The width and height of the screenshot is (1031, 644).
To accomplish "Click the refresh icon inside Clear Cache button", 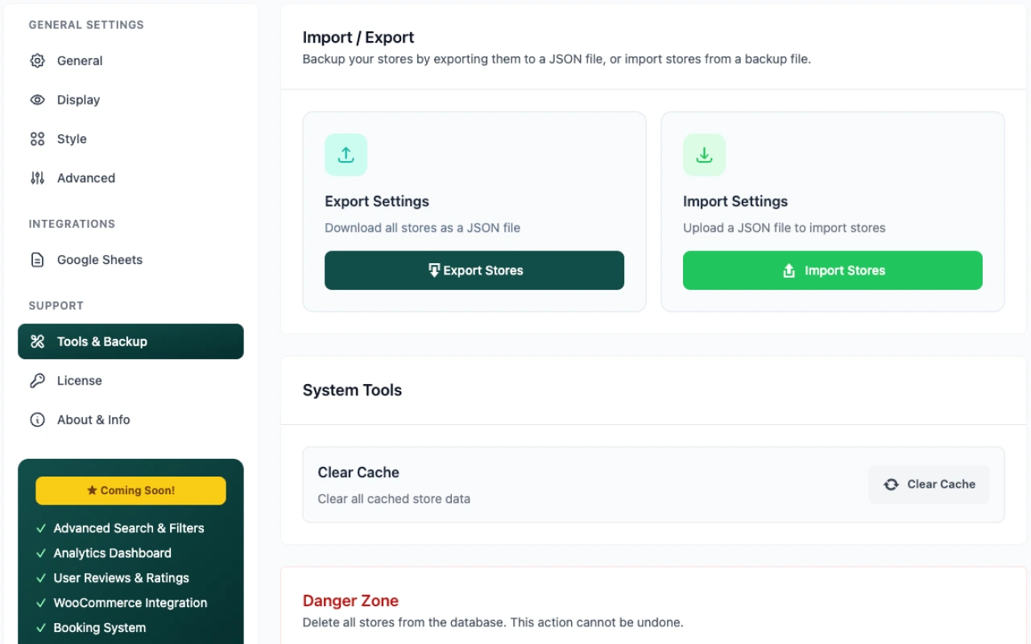I will pyautogui.click(x=891, y=484).
